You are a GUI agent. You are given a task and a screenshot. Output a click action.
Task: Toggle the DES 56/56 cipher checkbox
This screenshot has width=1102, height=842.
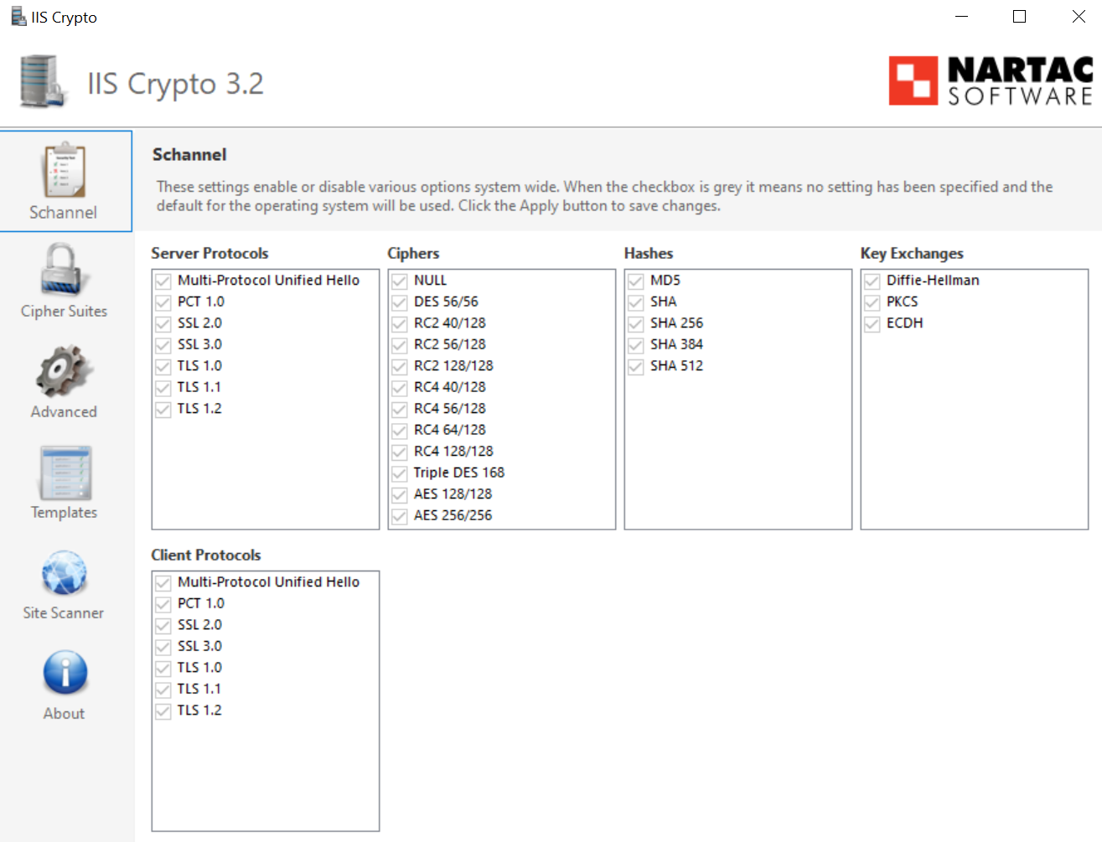(x=400, y=302)
